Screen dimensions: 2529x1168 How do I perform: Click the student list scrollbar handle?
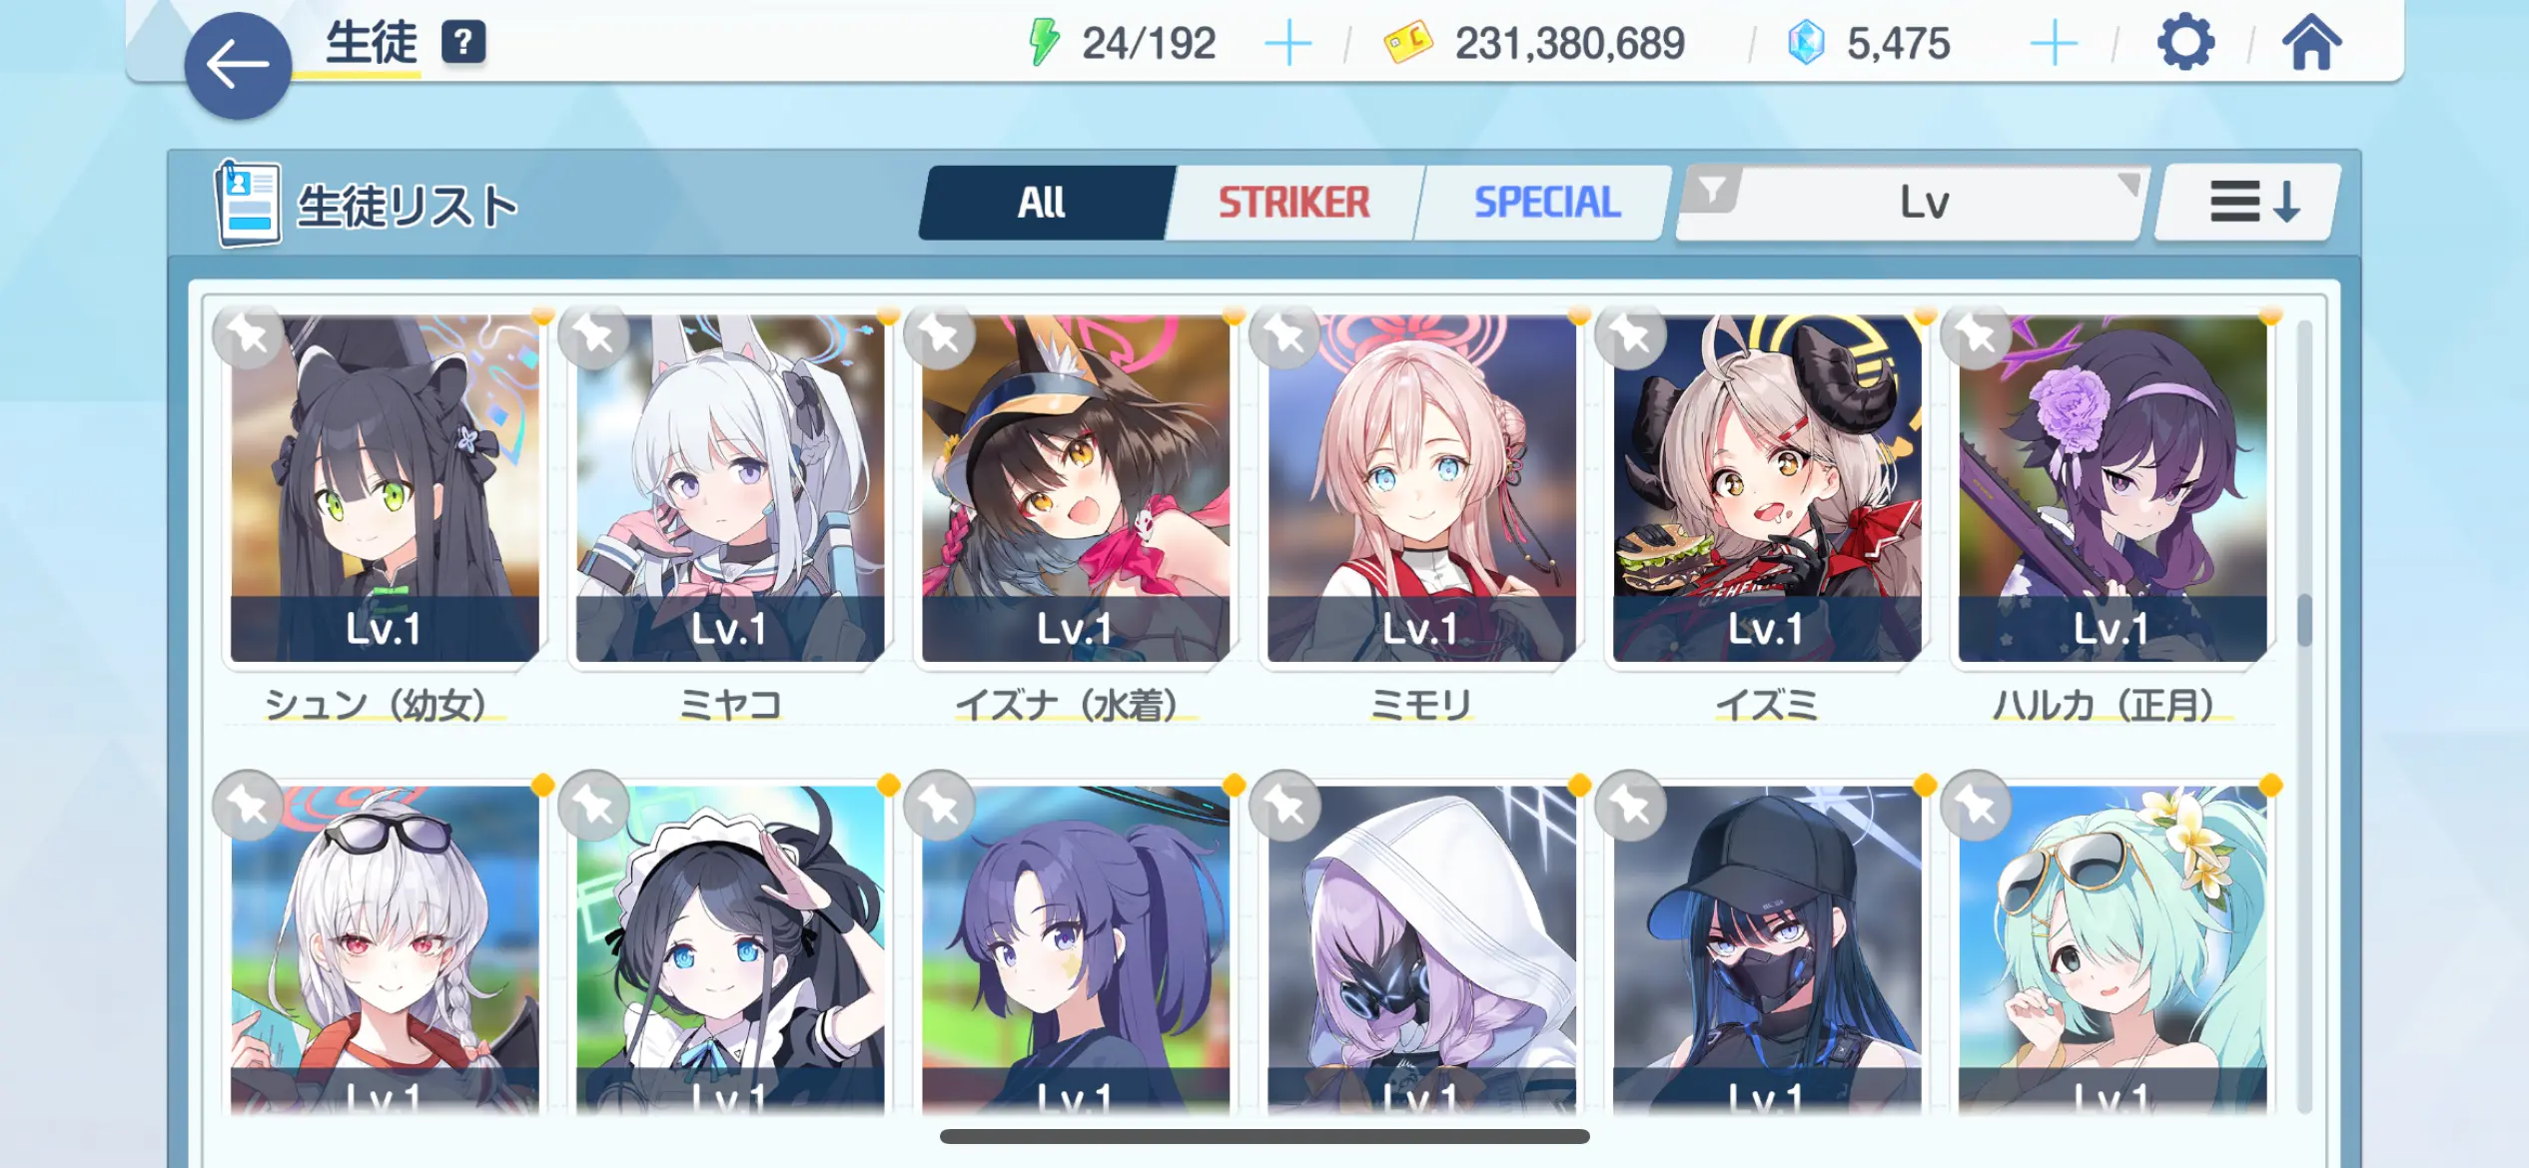coord(2303,620)
